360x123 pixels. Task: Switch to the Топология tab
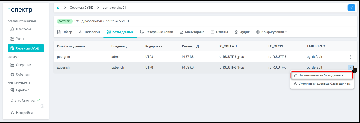tap(90, 32)
